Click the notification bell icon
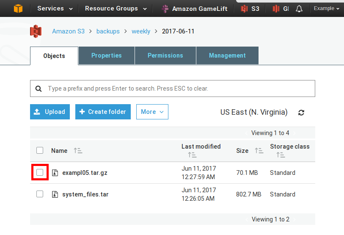Image resolution: width=344 pixels, height=235 pixels. (300, 8)
